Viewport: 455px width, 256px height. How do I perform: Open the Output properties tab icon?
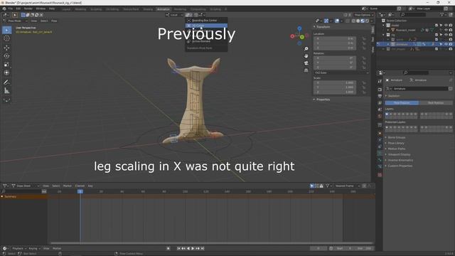pos(380,96)
